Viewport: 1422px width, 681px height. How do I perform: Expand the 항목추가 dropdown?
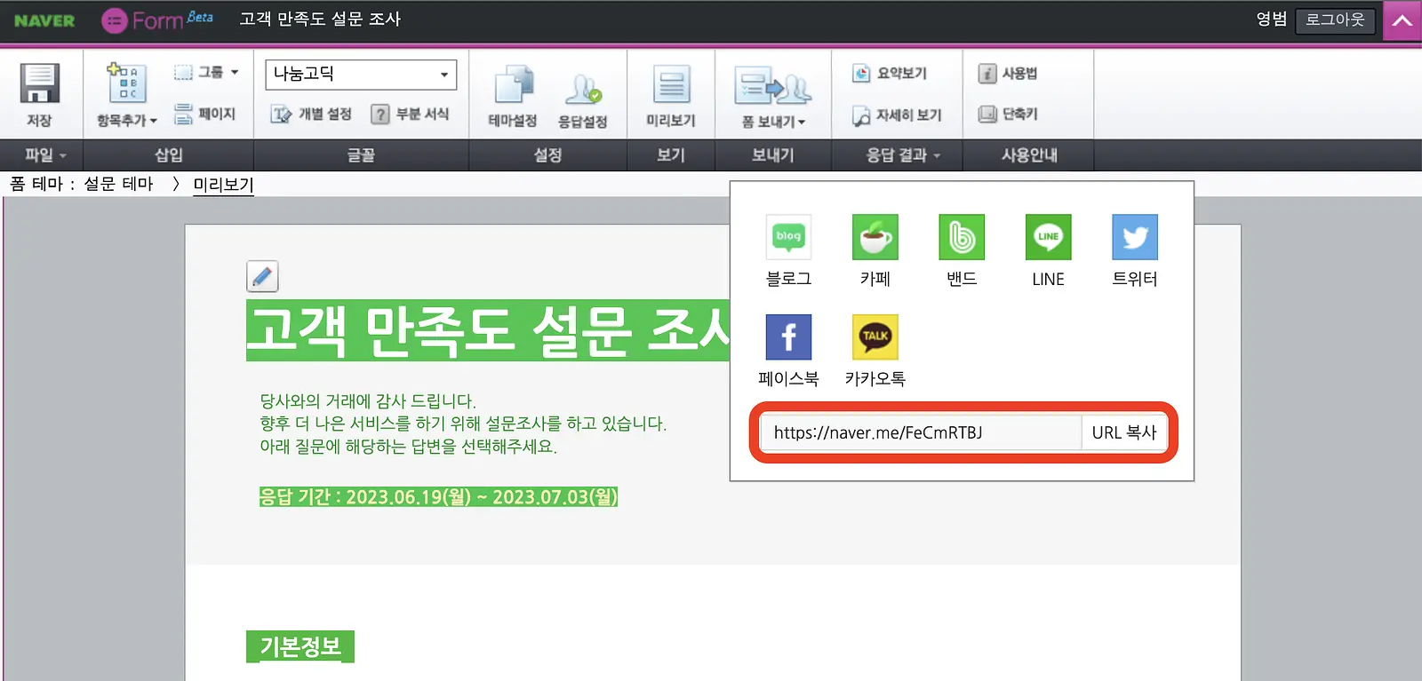click(126, 120)
